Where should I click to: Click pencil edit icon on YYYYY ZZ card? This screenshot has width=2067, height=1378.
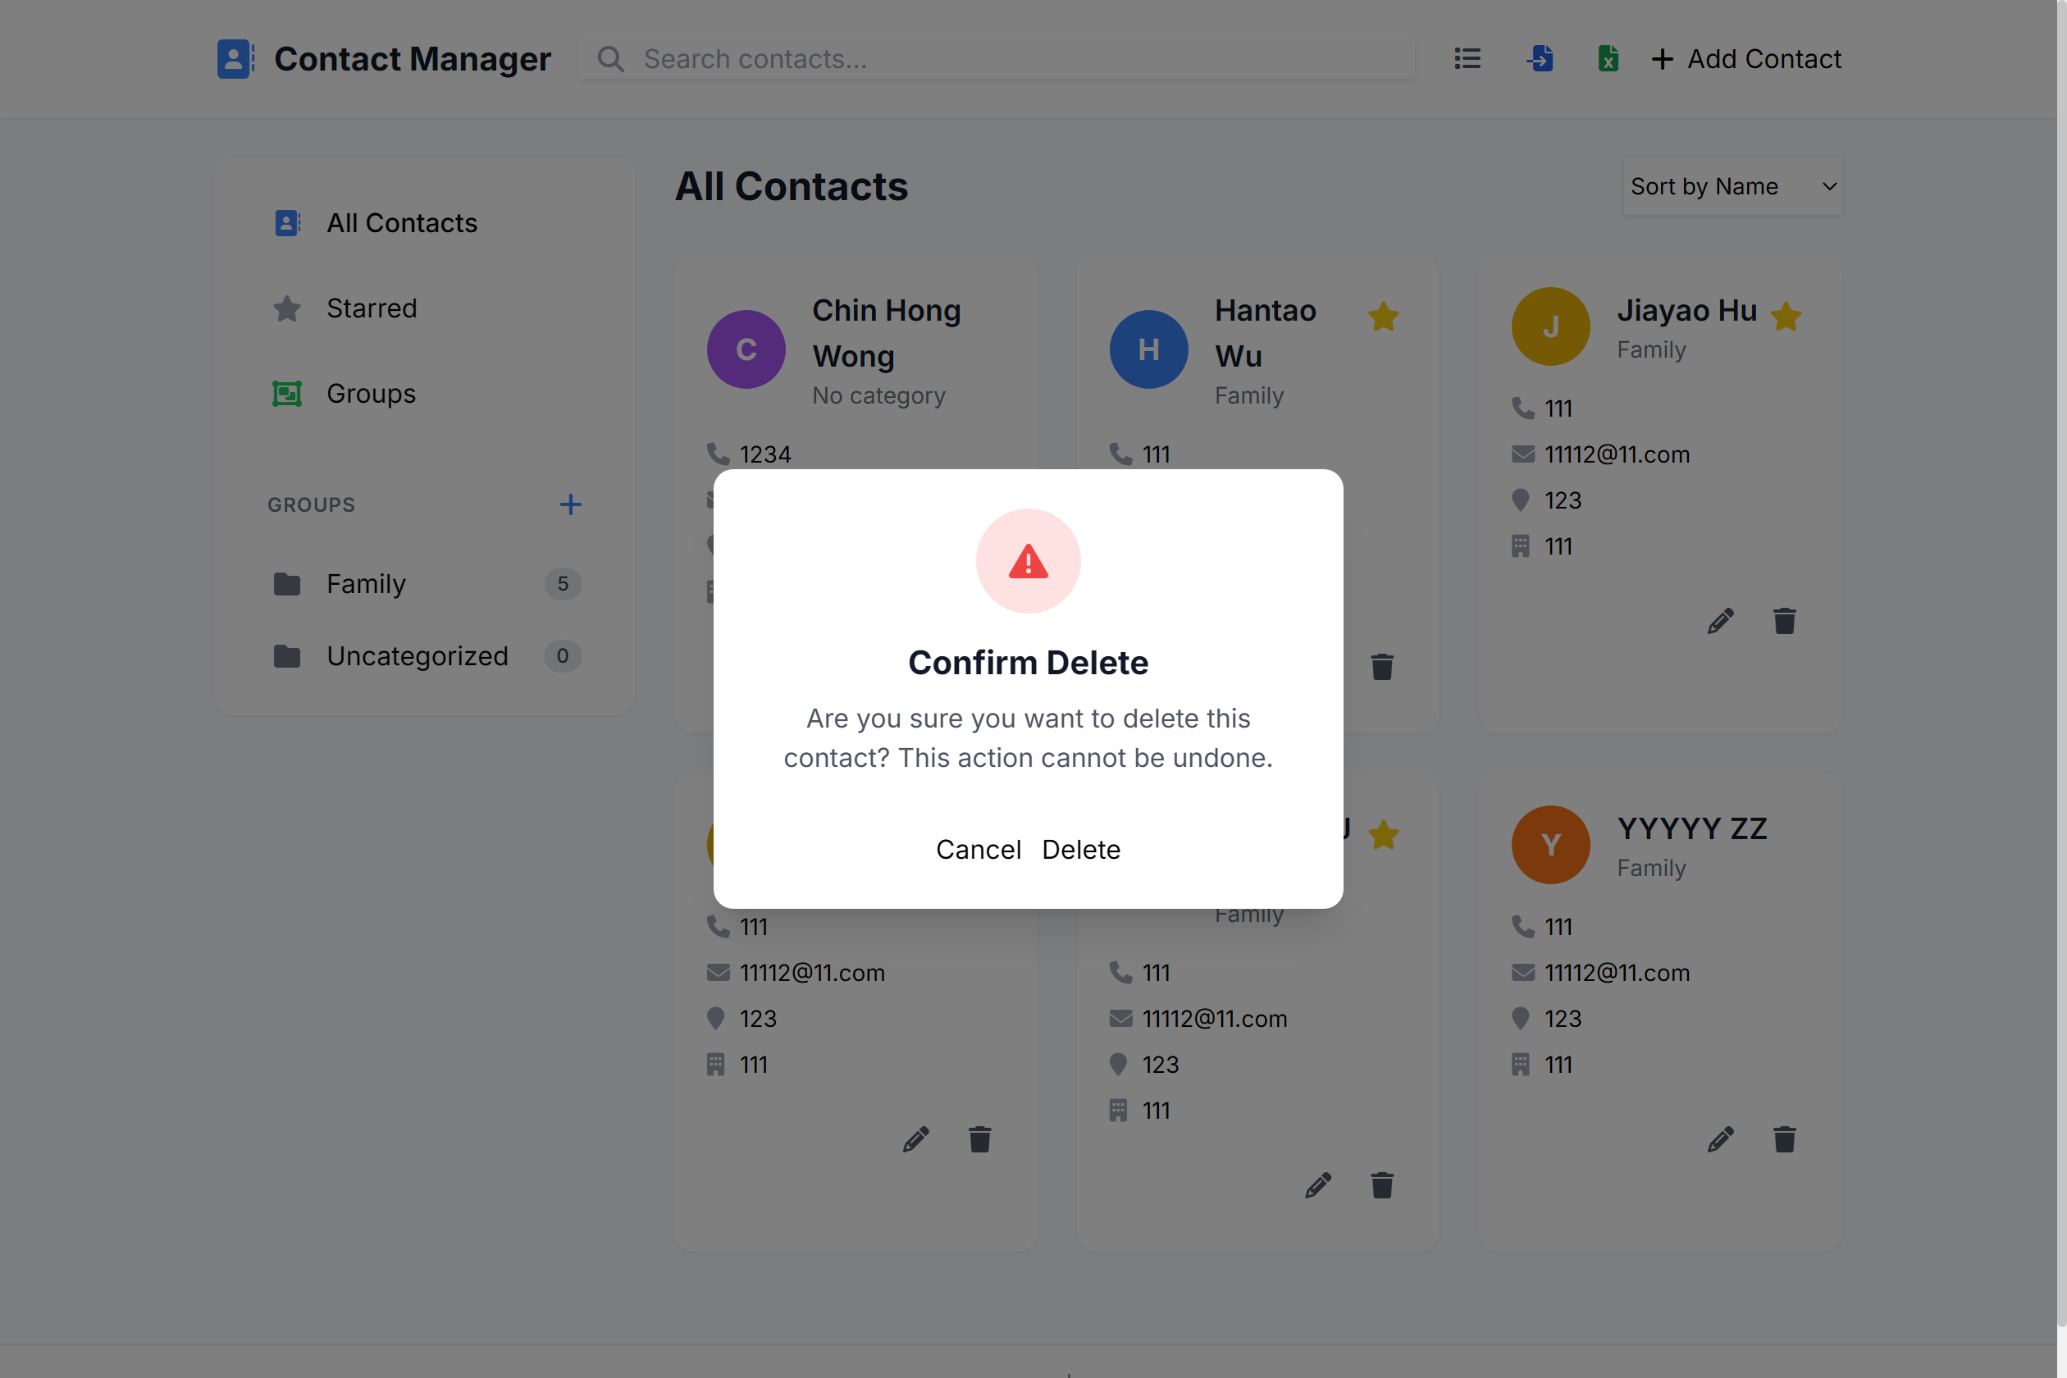1720,1140
